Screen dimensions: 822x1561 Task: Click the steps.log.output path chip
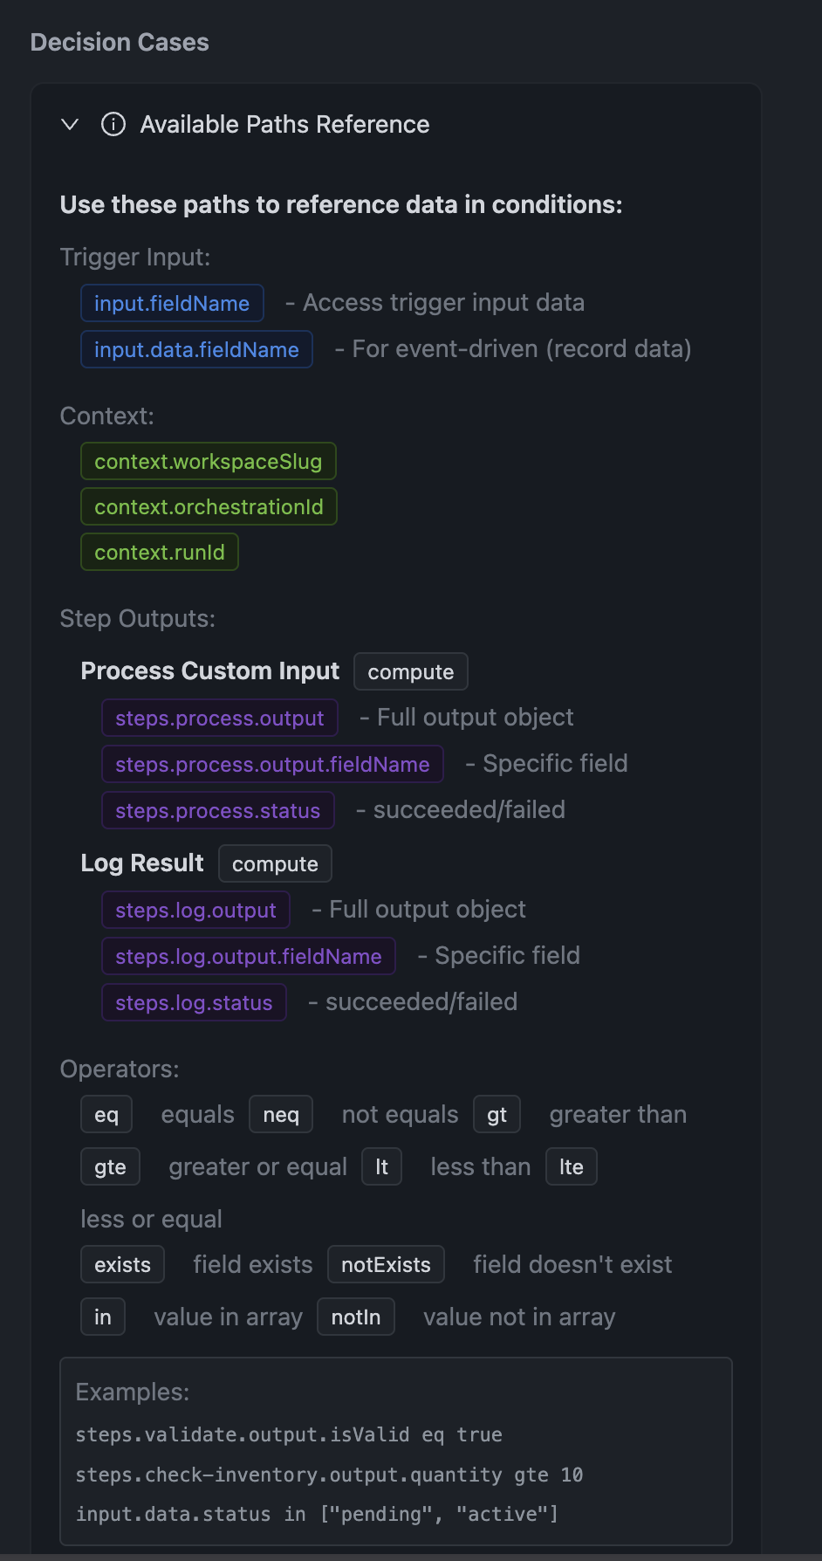[195, 911]
